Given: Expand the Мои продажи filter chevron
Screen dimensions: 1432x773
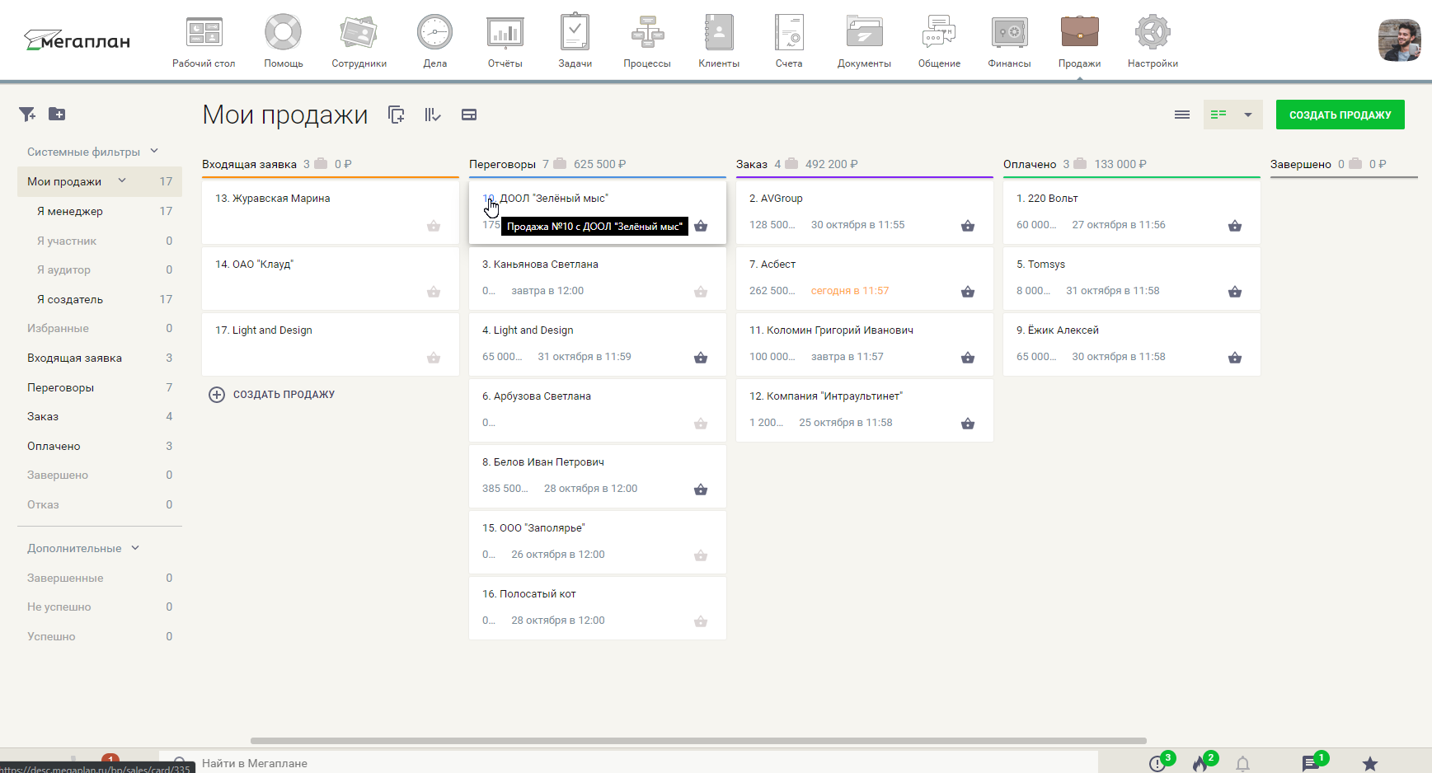Looking at the screenshot, I should [x=122, y=180].
